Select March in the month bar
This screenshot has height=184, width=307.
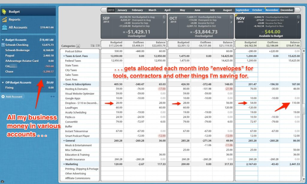[152, 10]
